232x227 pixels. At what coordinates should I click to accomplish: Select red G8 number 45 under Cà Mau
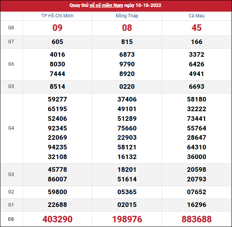pyautogui.click(x=197, y=28)
